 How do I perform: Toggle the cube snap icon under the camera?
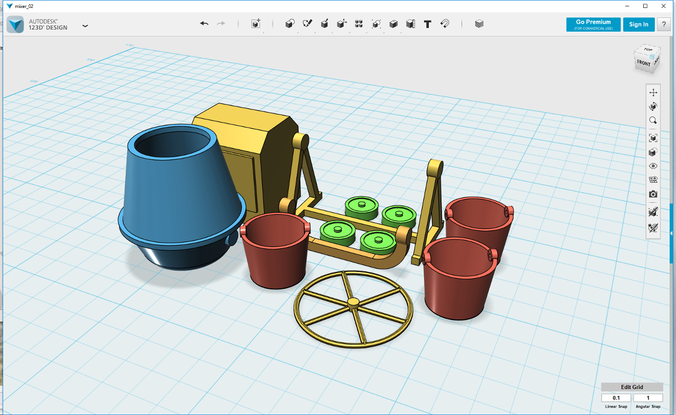(653, 212)
